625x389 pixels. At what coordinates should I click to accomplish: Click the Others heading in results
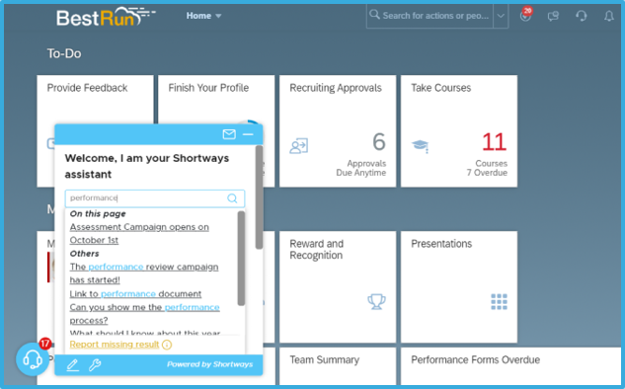tap(85, 254)
